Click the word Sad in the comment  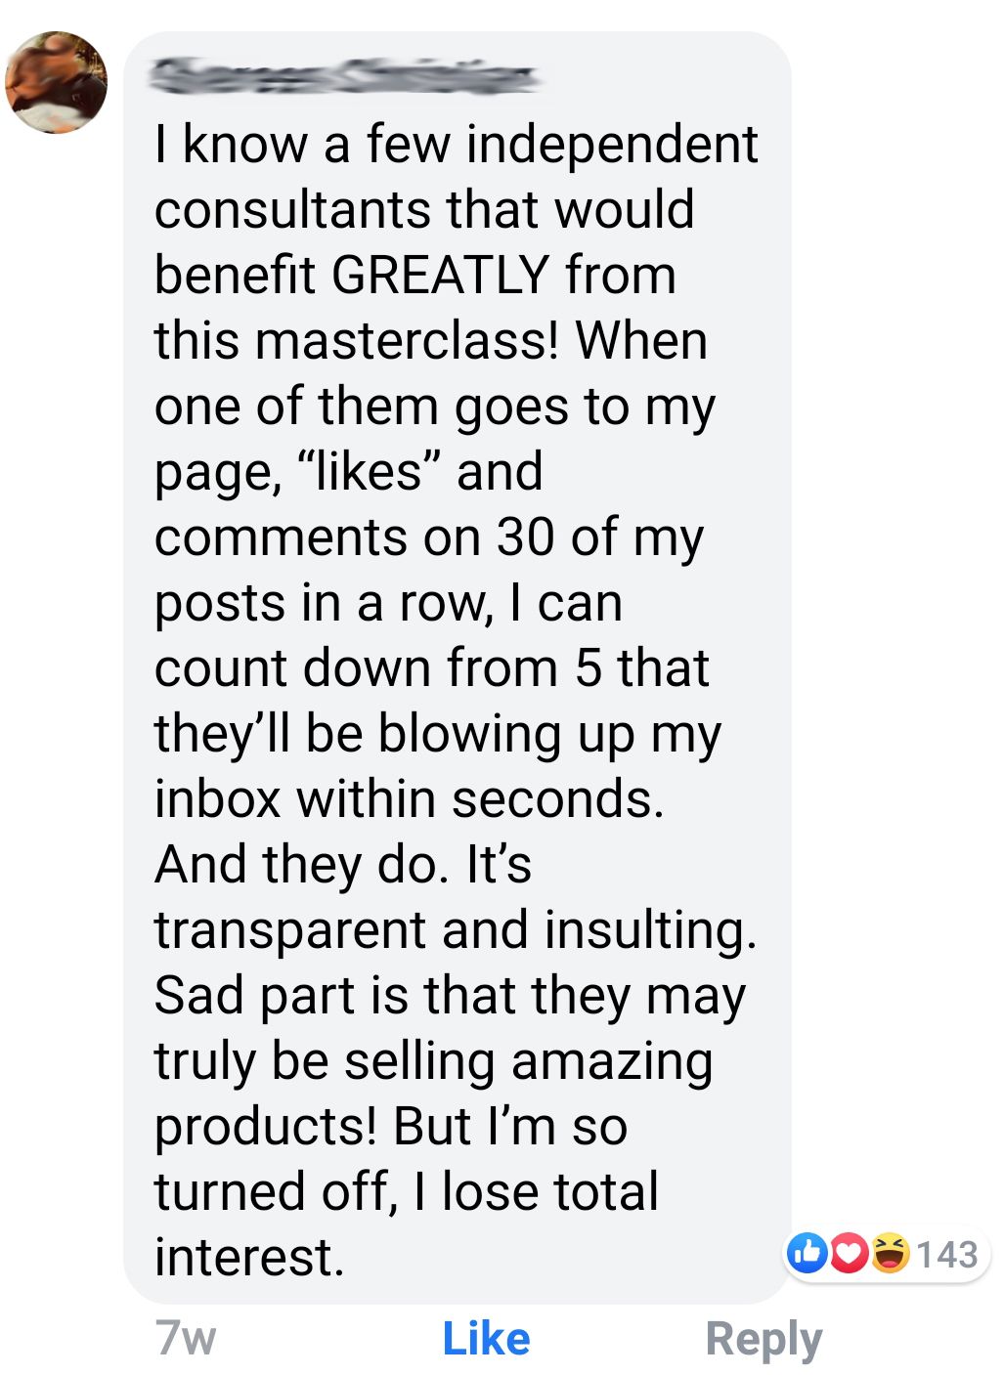point(199,995)
